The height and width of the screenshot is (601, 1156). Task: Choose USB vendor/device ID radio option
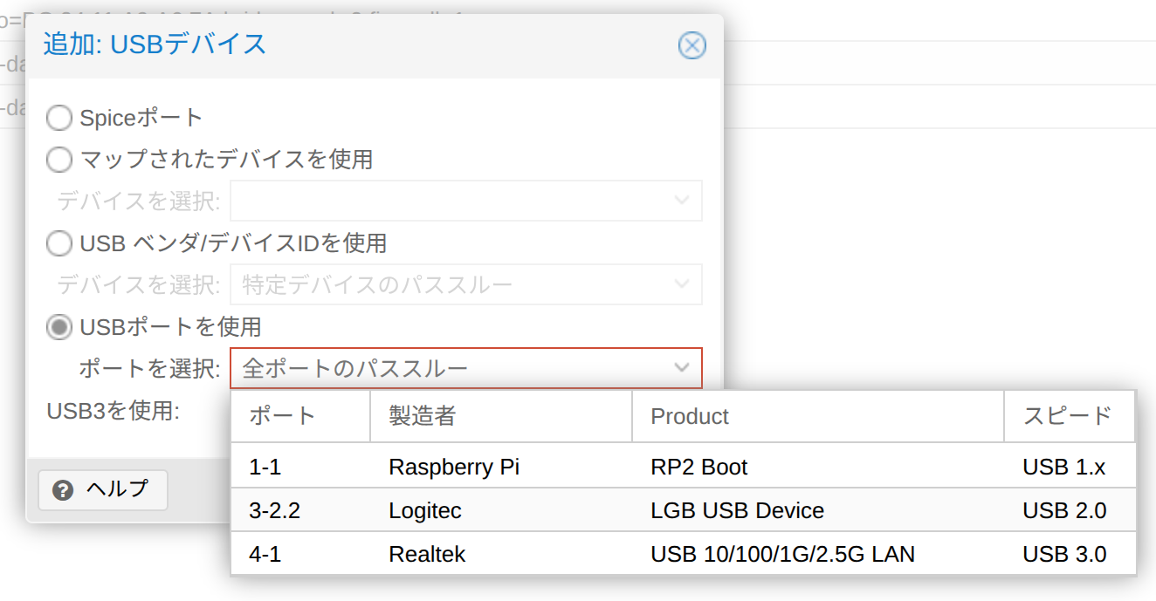pos(59,243)
